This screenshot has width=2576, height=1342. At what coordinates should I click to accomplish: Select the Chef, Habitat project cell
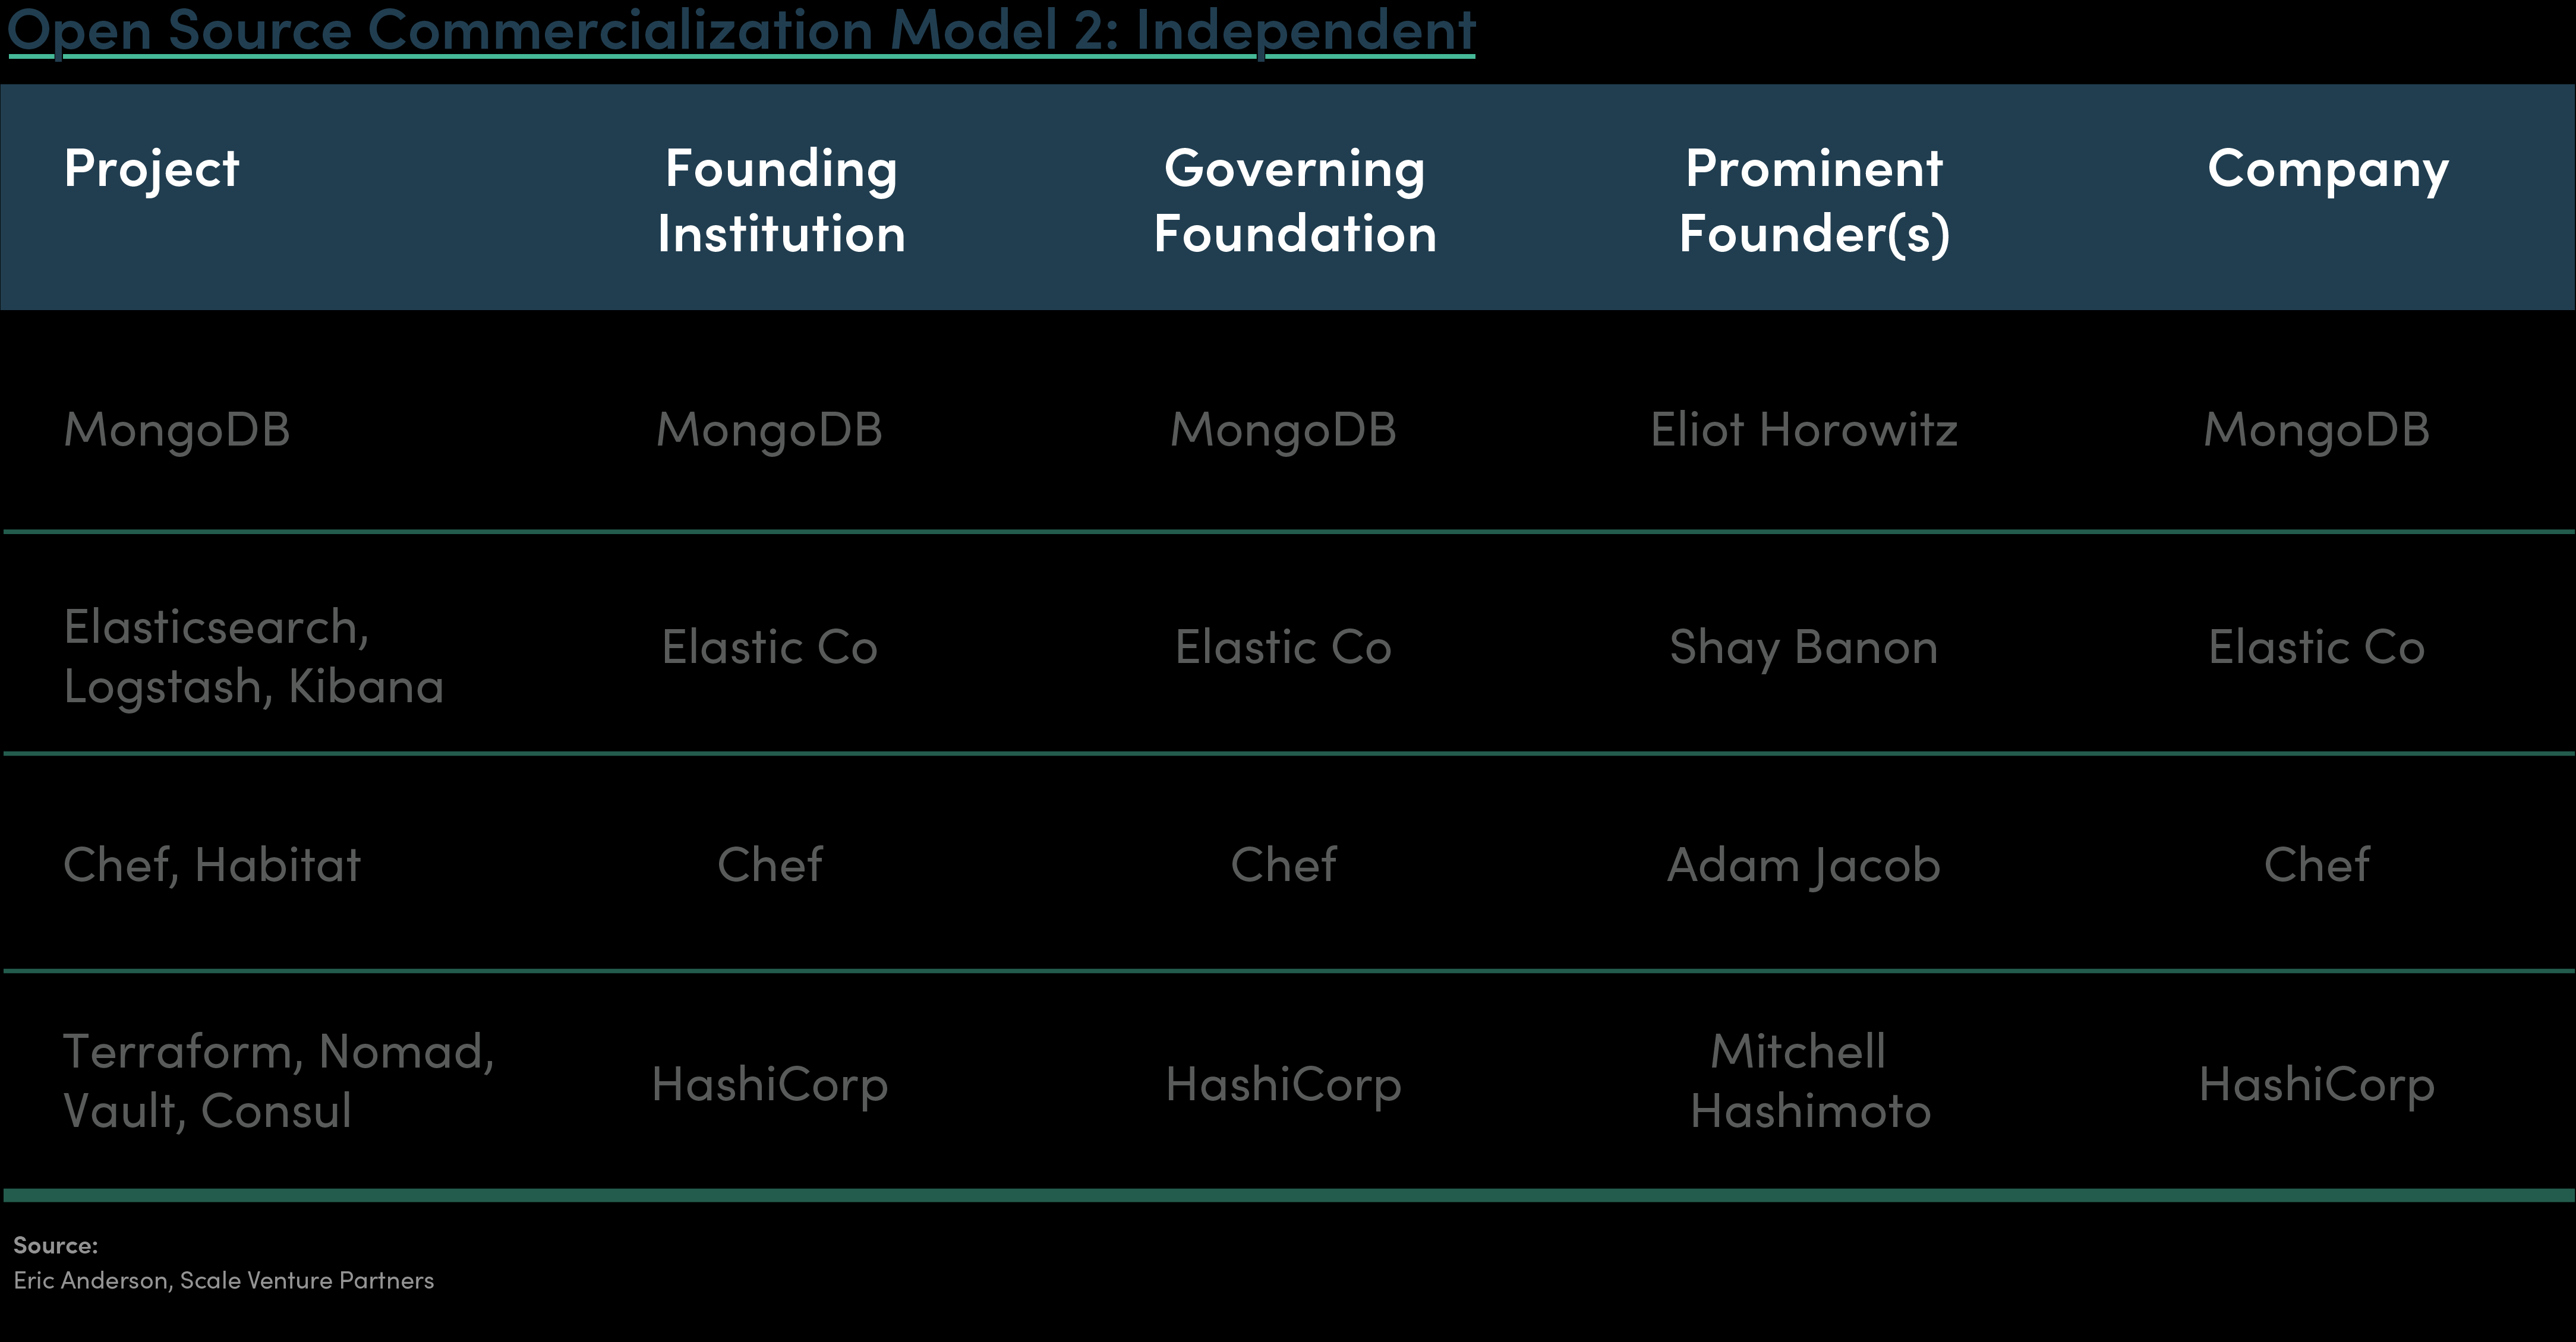click(212, 865)
